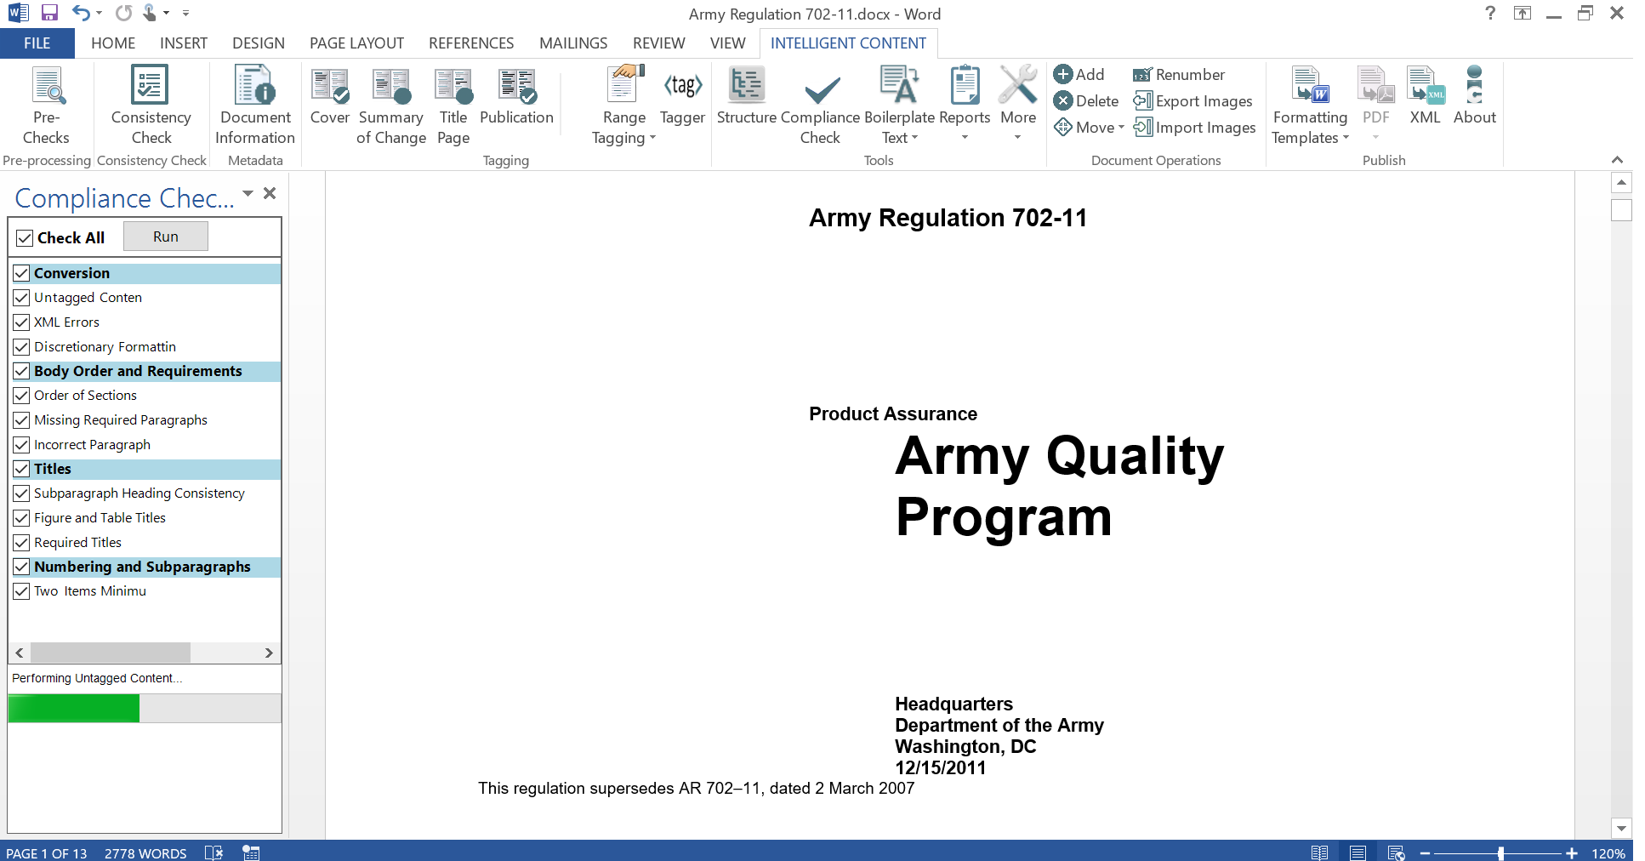Toggle Missing Required Paragraphs checkbox
Image resolution: width=1645 pixels, height=861 pixels.
tap(21, 420)
